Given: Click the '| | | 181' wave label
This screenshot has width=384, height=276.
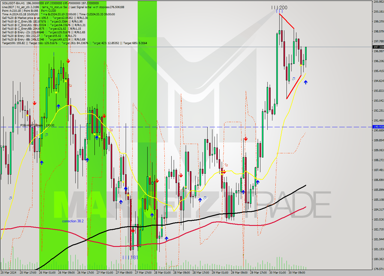Looking at the screenshot, I should point(130,257).
